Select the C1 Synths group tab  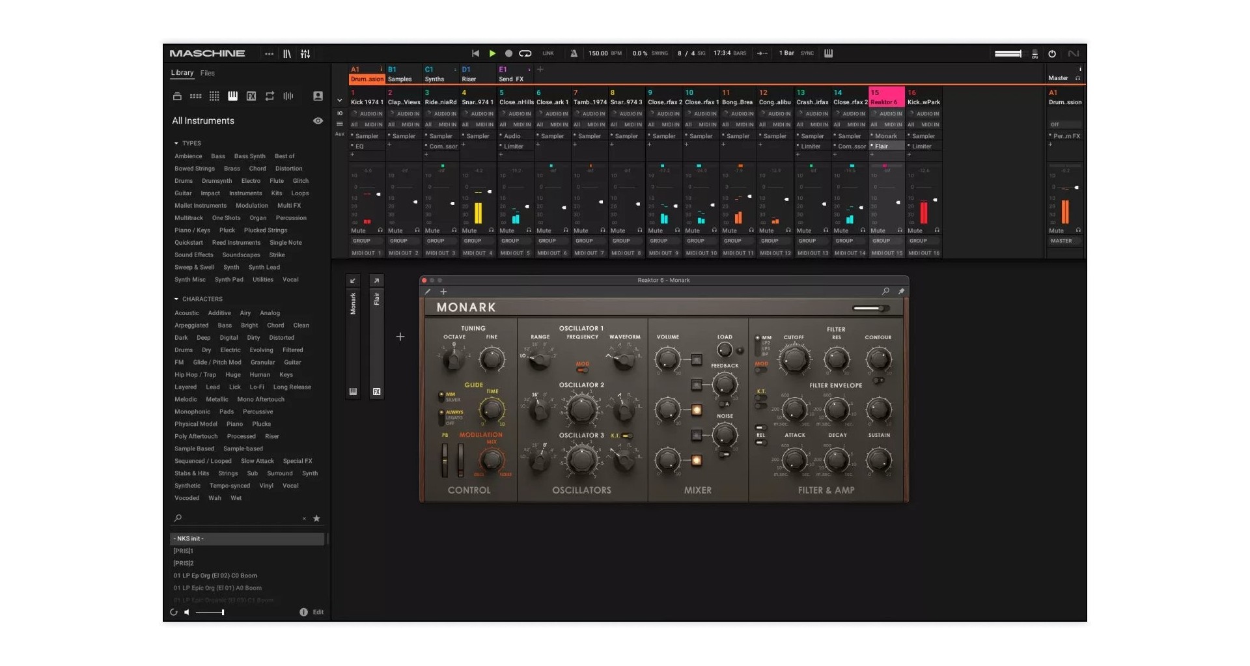[441, 74]
